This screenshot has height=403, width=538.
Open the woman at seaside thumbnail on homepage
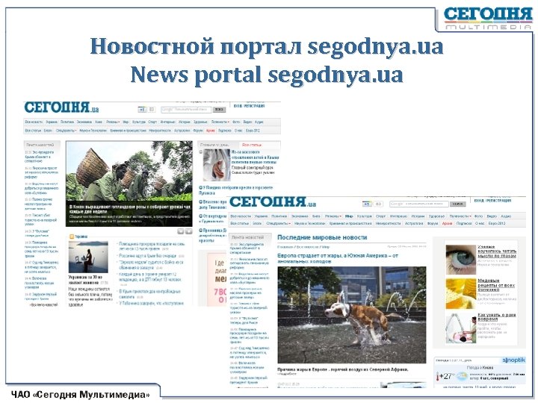88,257
